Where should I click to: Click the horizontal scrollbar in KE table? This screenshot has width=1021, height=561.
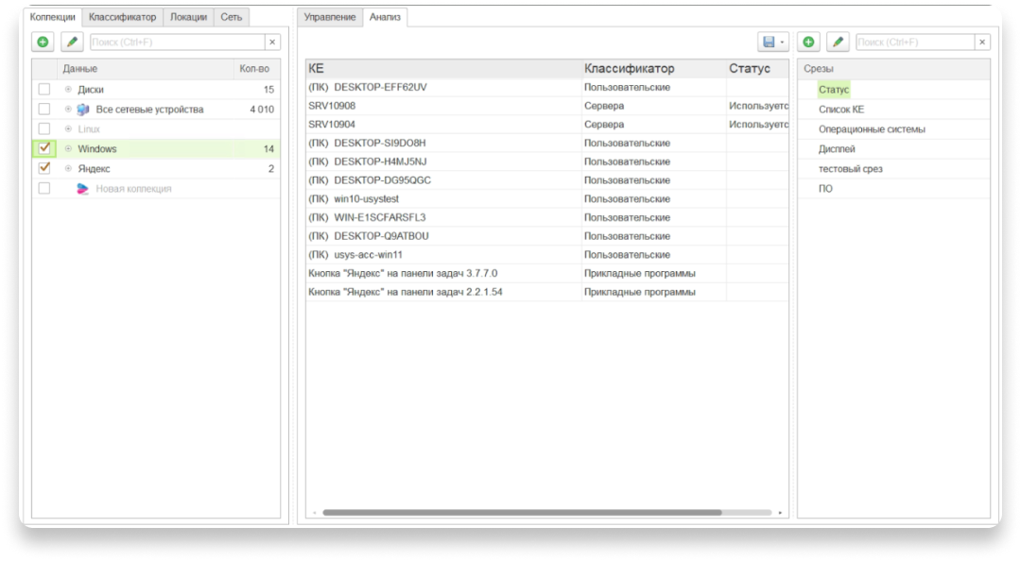[522, 512]
